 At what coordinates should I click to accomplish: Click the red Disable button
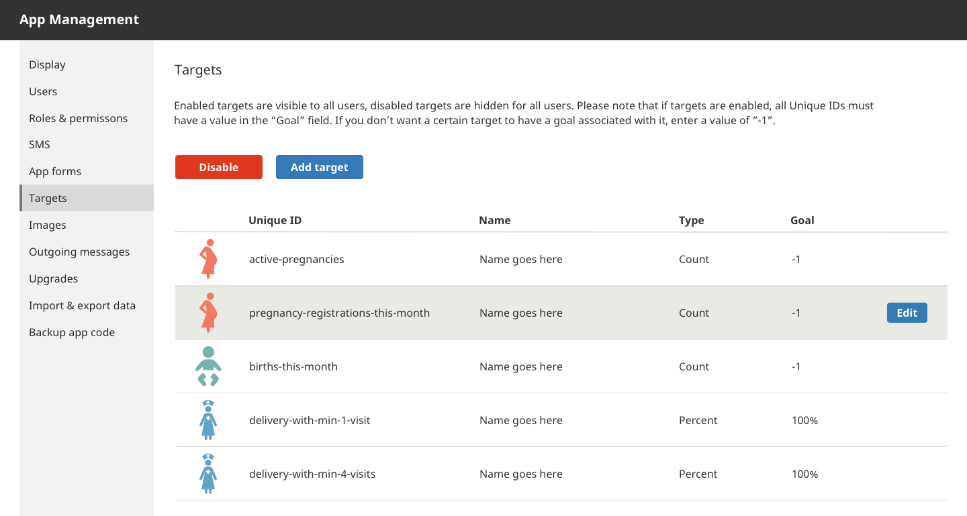pyautogui.click(x=219, y=167)
